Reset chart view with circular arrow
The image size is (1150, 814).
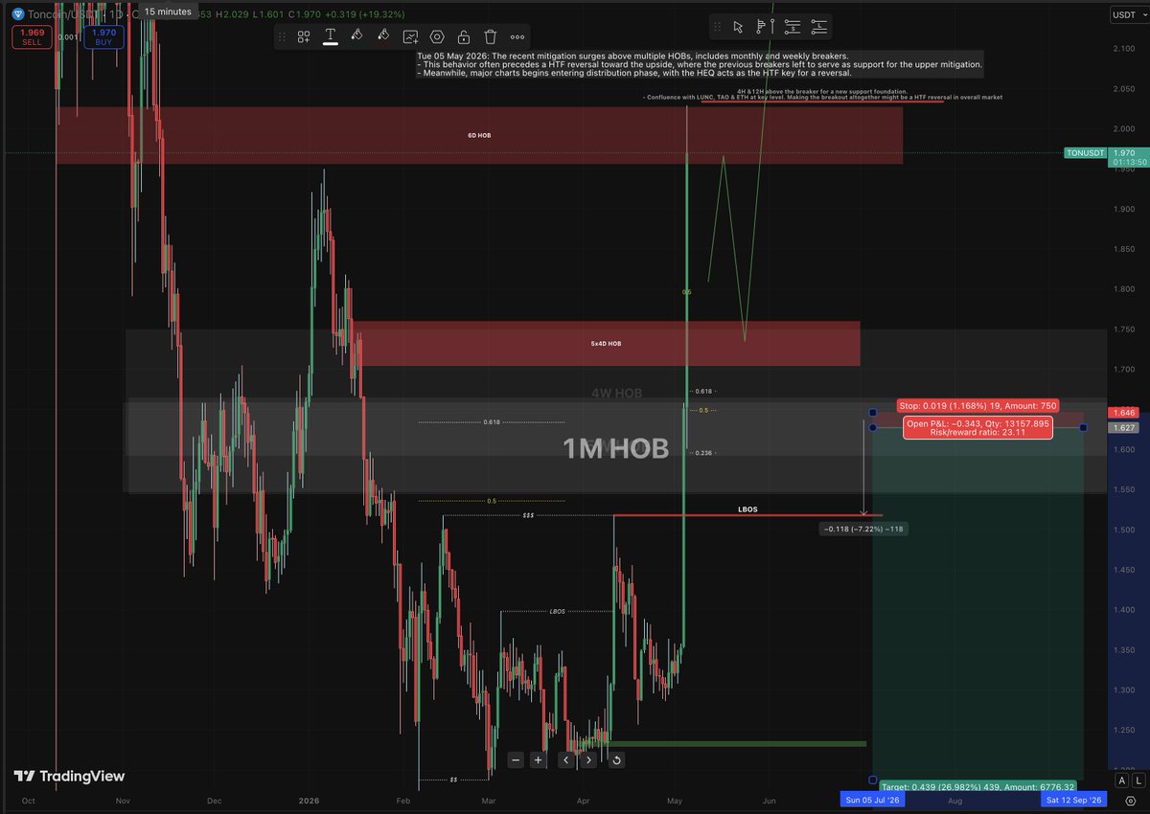pyautogui.click(x=616, y=759)
